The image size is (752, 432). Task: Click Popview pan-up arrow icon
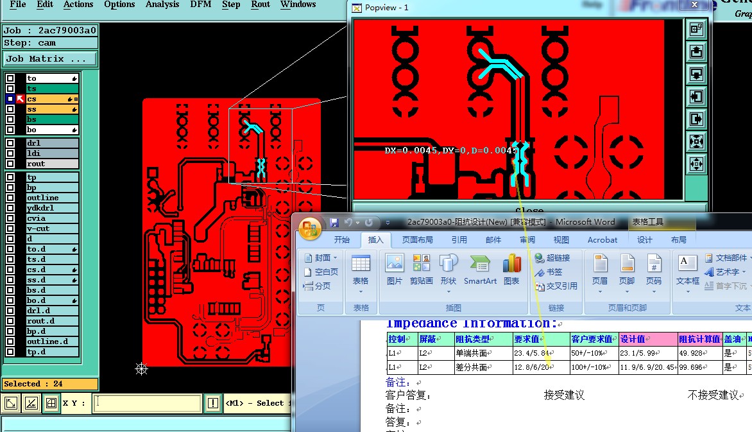click(696, 51)
